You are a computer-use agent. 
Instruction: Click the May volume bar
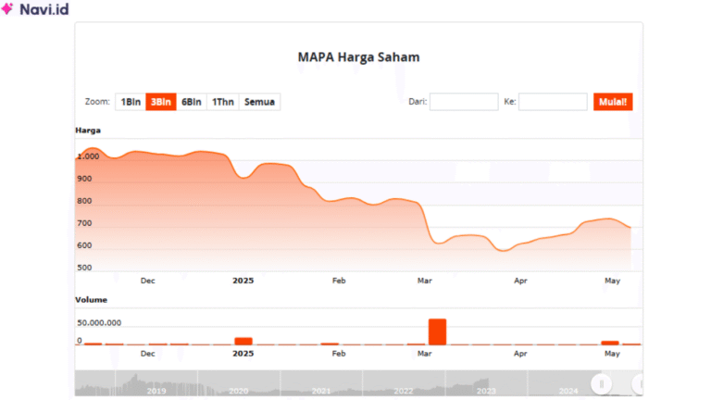[610, 343]
